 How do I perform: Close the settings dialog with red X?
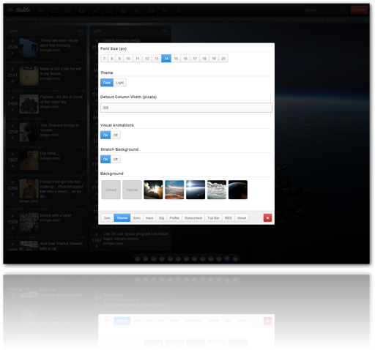click(267, 217)
